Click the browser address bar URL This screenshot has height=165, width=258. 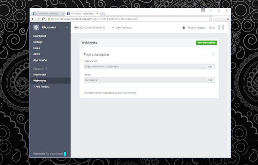(x=95, y=19)
